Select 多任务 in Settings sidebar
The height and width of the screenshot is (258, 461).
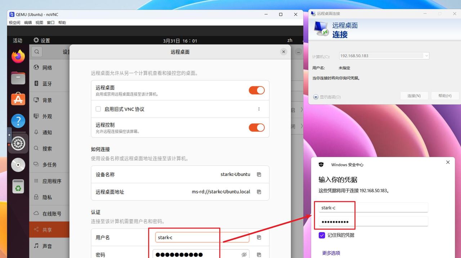49,164
